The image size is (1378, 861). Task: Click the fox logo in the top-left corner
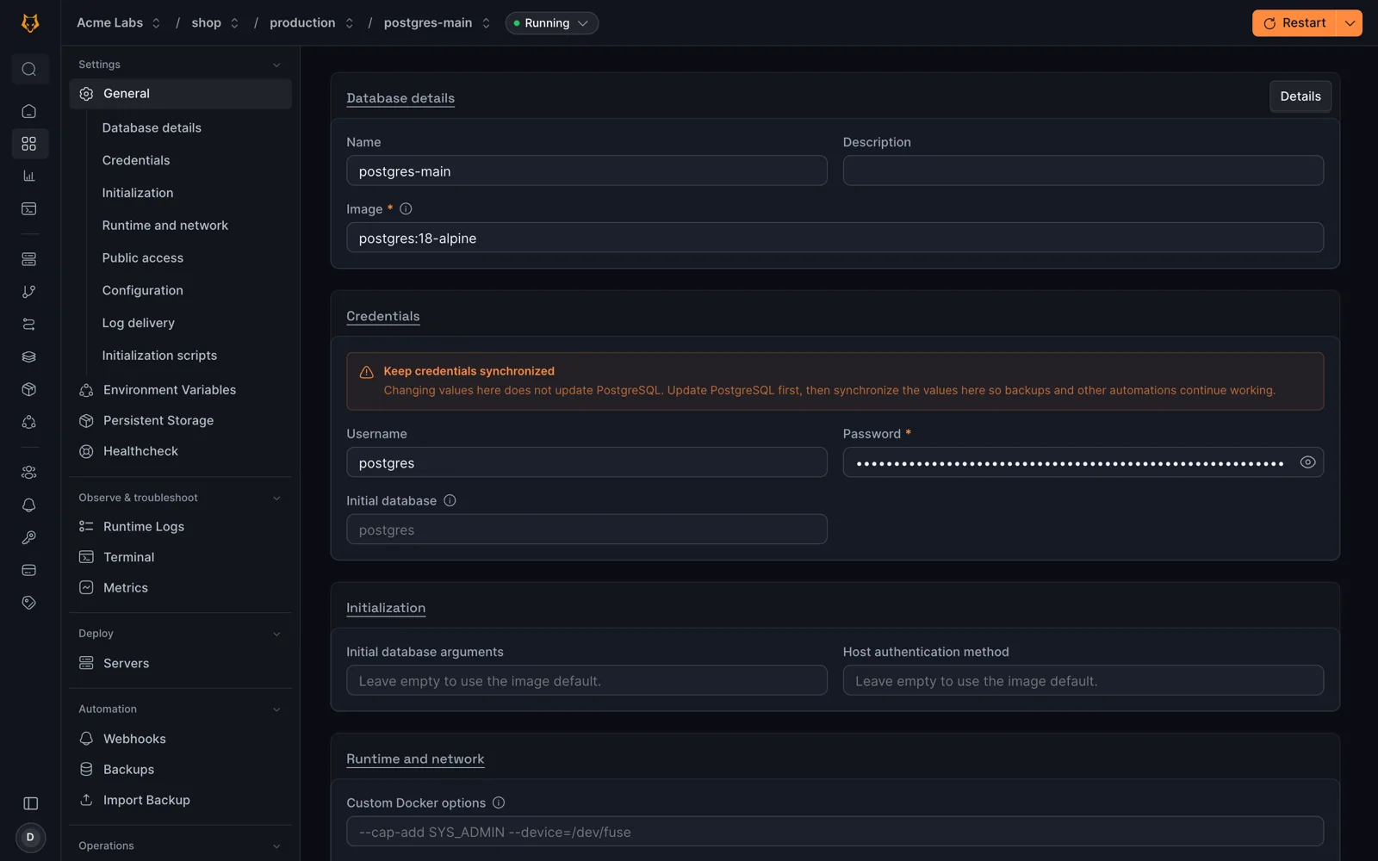(x=30, y=23)
